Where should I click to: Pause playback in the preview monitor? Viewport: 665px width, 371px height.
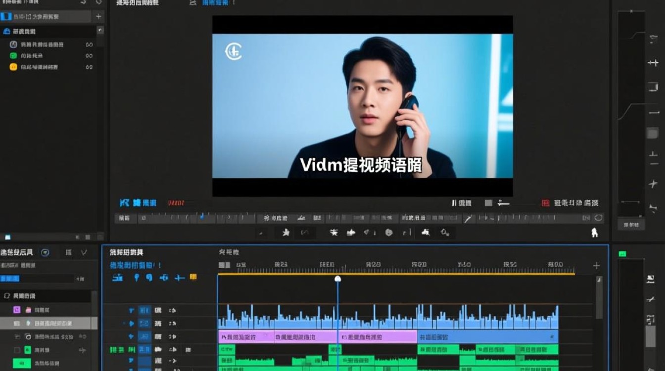click(454, 203)
